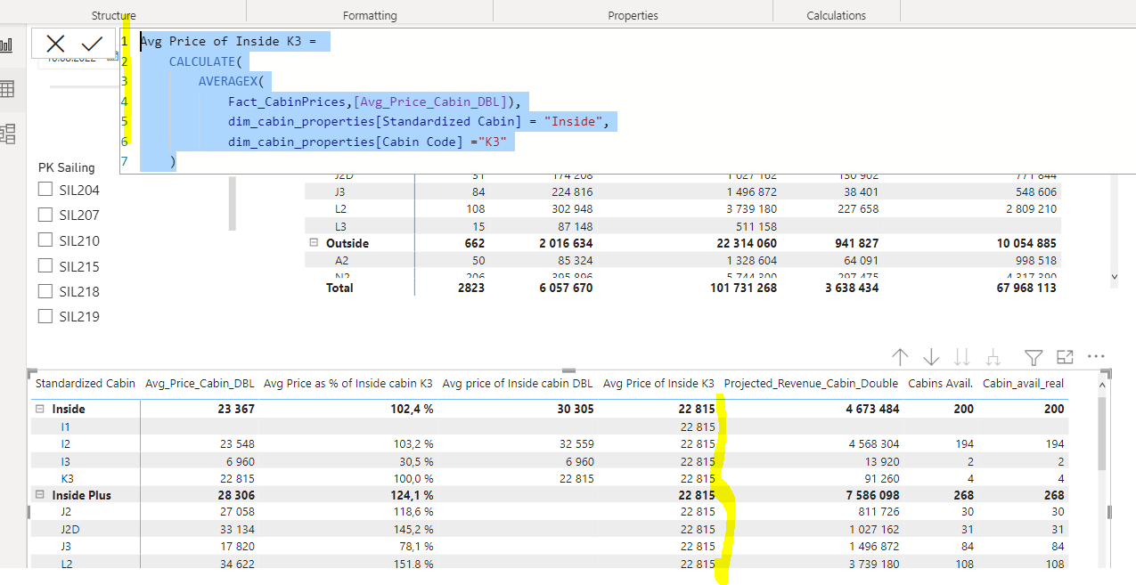Click "Inside" string in formula

pos(576,121)
